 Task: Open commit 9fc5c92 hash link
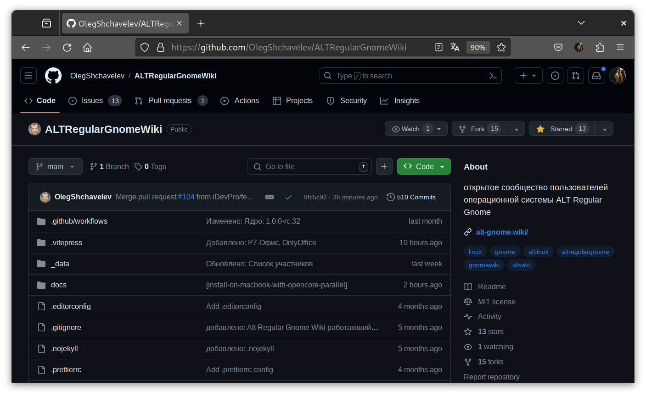315,197
